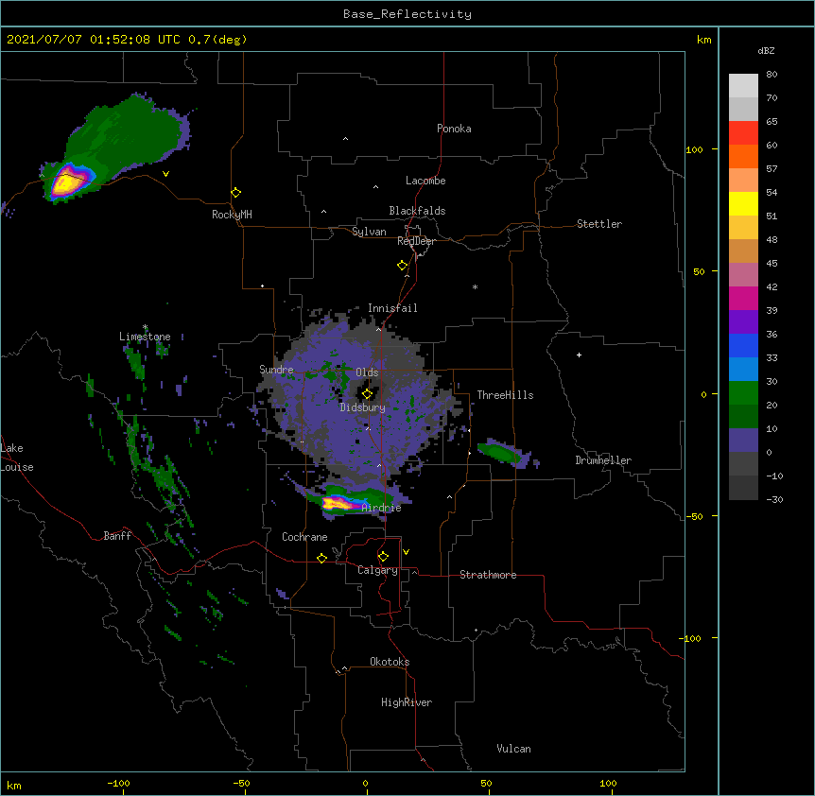Select the Blackfalds city label
The height and width of the screenshot is (796, 815).
coord(417,211)
